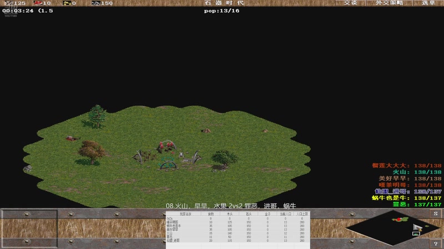Select the red villagers at town center

(x=165, y=146)
